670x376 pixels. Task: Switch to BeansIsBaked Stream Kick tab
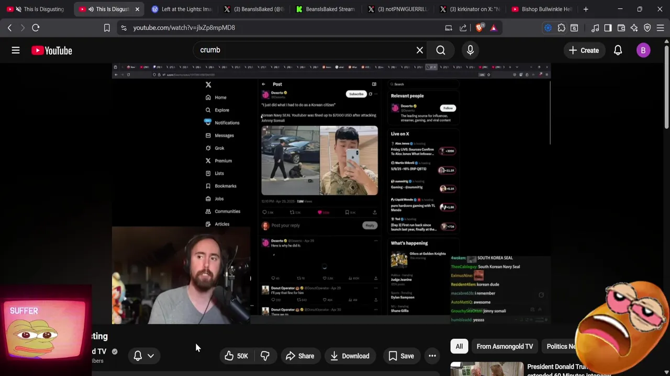[326, 9]
